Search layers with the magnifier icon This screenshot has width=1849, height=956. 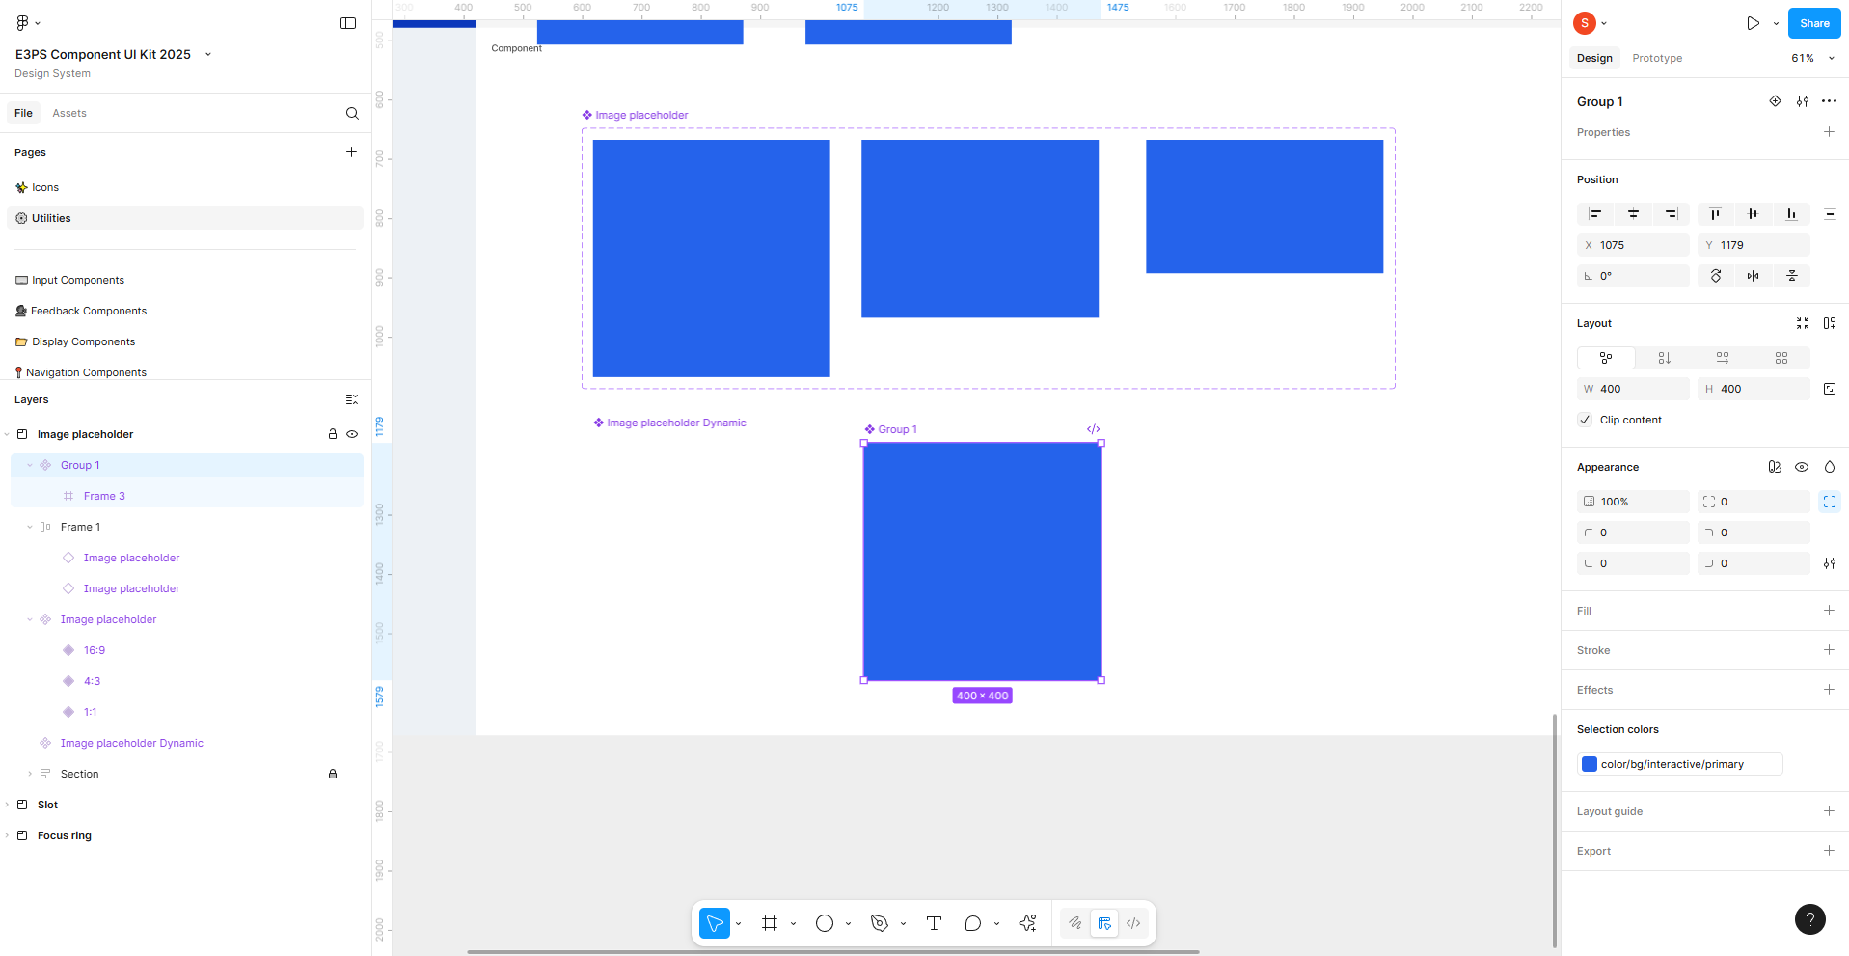(352, 113)
